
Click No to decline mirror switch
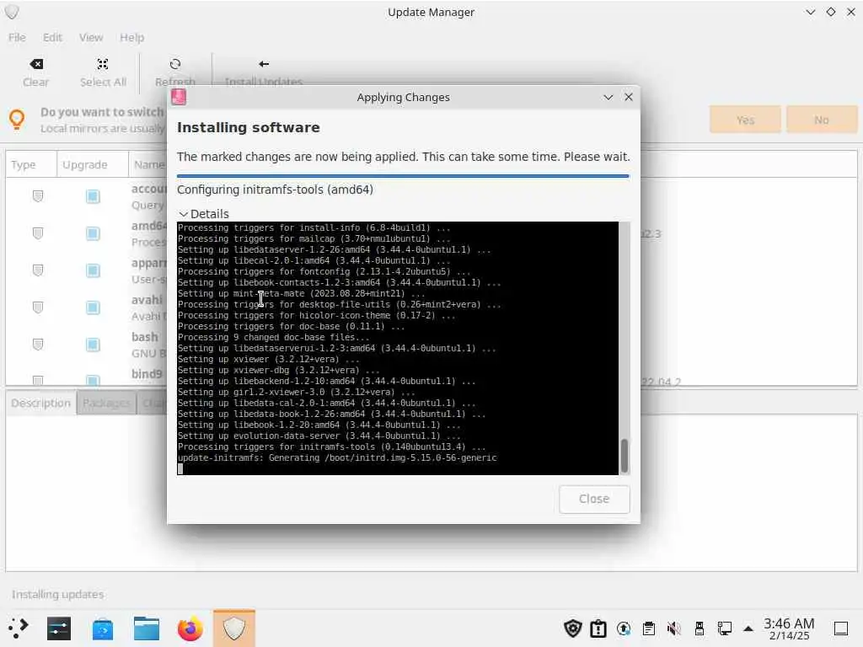tap(821, 120)
